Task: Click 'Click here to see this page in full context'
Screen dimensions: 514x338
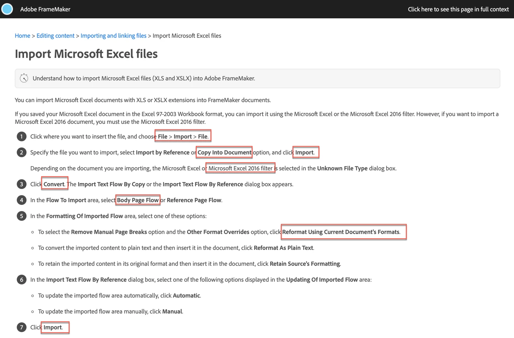Action: [x=458, y=9]
